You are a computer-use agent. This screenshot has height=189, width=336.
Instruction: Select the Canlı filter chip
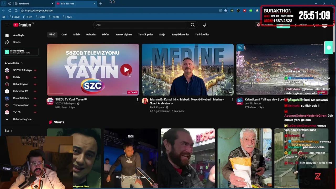(64, 34)
